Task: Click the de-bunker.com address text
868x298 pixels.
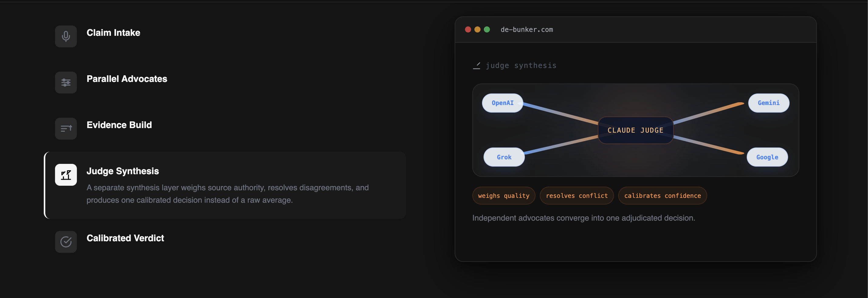Action: click(526, 30)
